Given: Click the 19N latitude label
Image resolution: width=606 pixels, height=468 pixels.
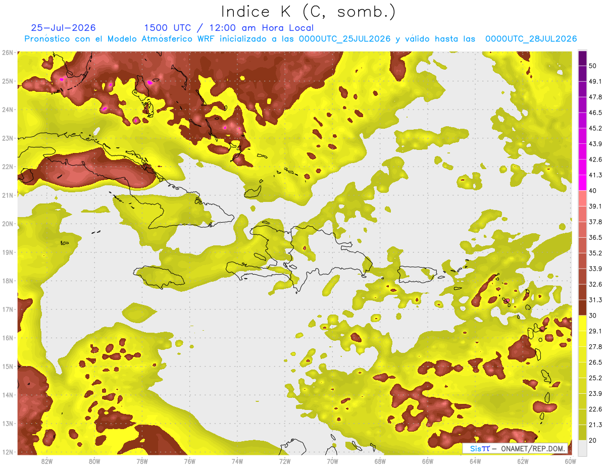Looking at the screenshot, I should click(8, 252).
